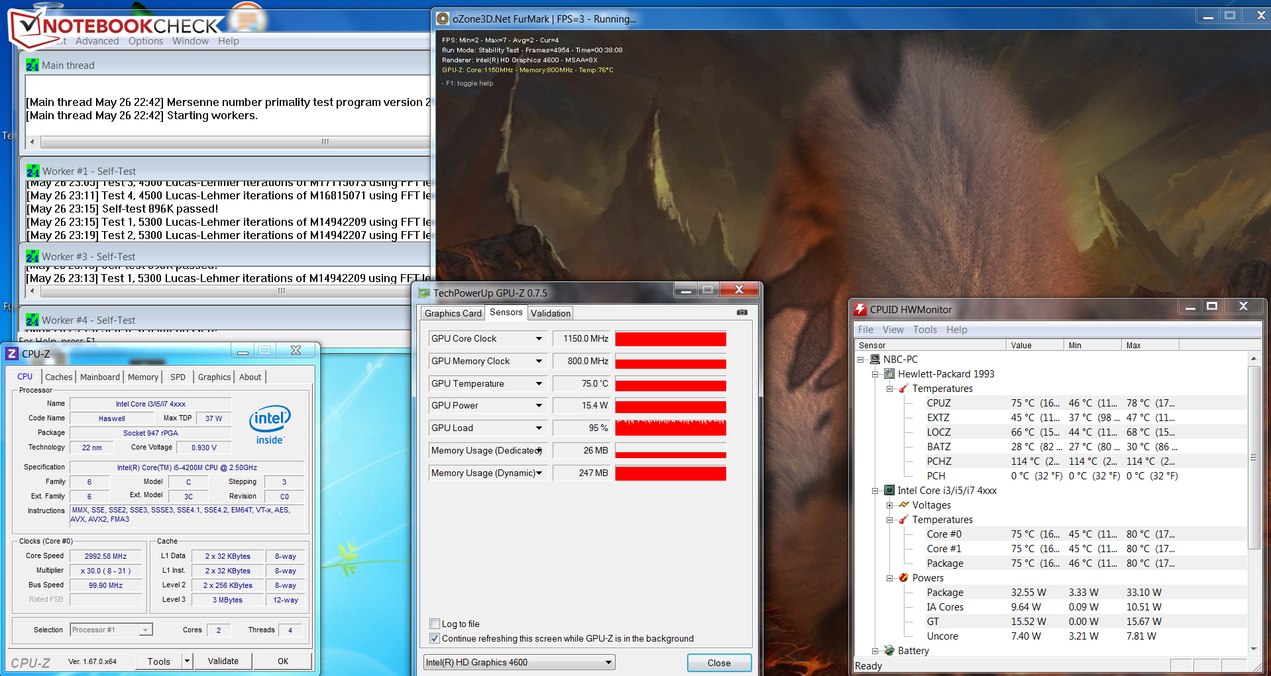Image resolution: width=1271 pixels, height=676 pixels.
Task: Open the Intel(R) HD Graphics 4600 selector
Action: [x=519, y=662]
